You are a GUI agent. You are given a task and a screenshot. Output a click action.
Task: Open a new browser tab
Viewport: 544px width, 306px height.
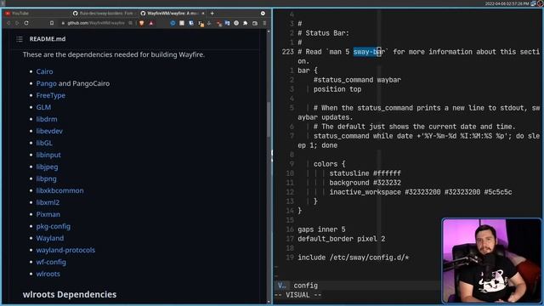click(212, 14)
